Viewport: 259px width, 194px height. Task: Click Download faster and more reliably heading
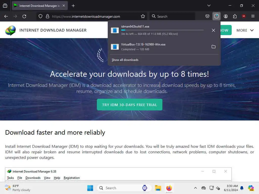(x=55, y=132)
